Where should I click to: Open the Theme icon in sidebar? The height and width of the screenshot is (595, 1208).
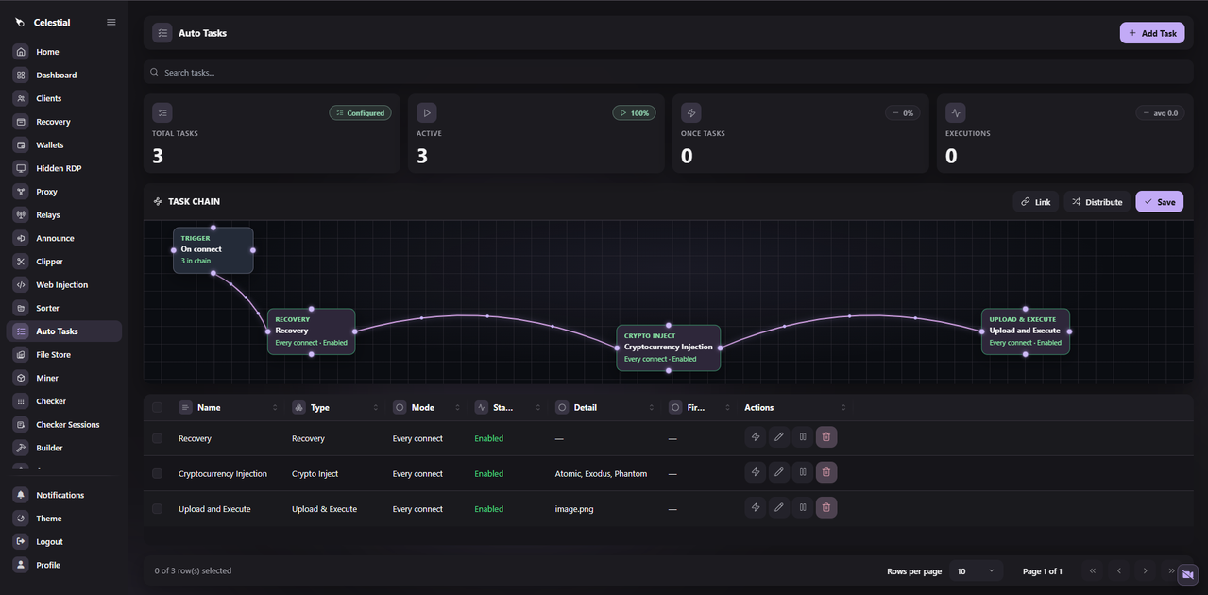point(21,518)
